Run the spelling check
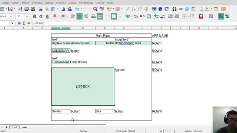Image resolution: width=237 pixels, height=133 pixels. [x=101, y=9]
